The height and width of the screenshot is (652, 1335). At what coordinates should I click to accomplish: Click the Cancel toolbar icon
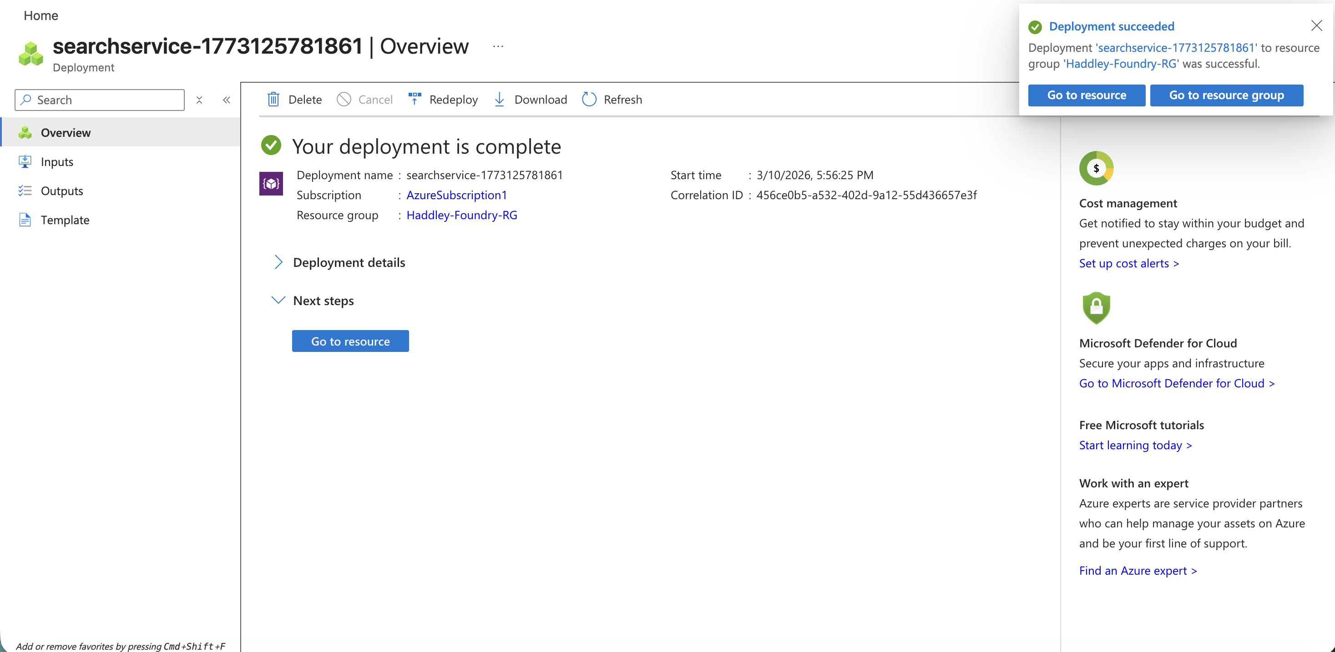pyautogui.click(x=344, y=99)
